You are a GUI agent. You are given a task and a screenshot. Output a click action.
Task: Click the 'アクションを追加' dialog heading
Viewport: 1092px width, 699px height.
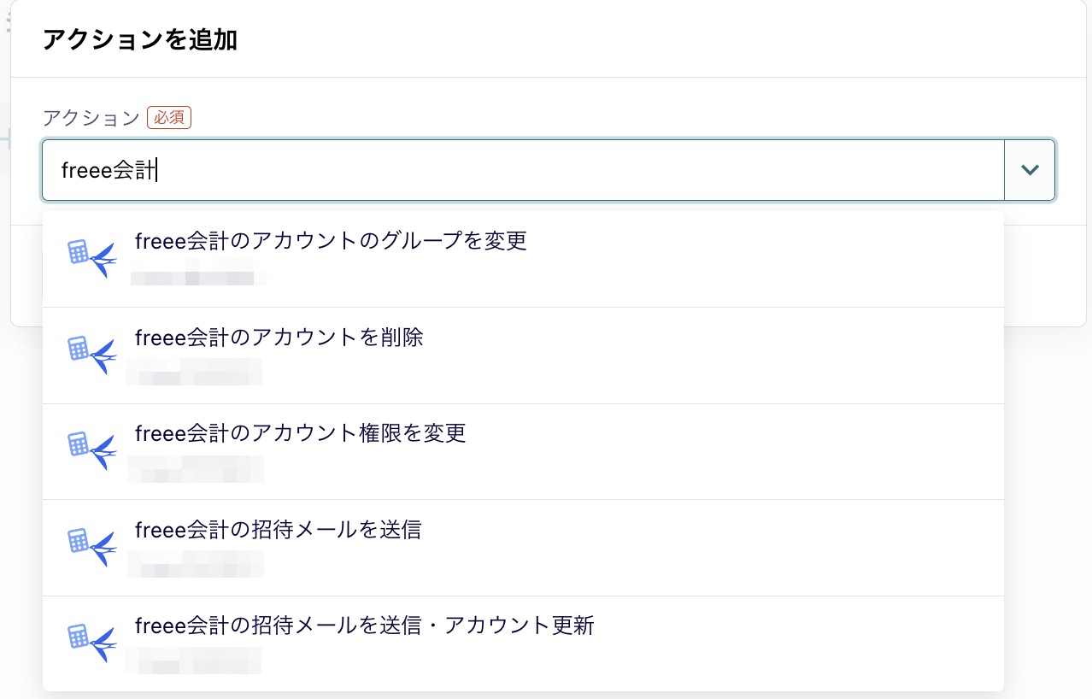point(140,40)
